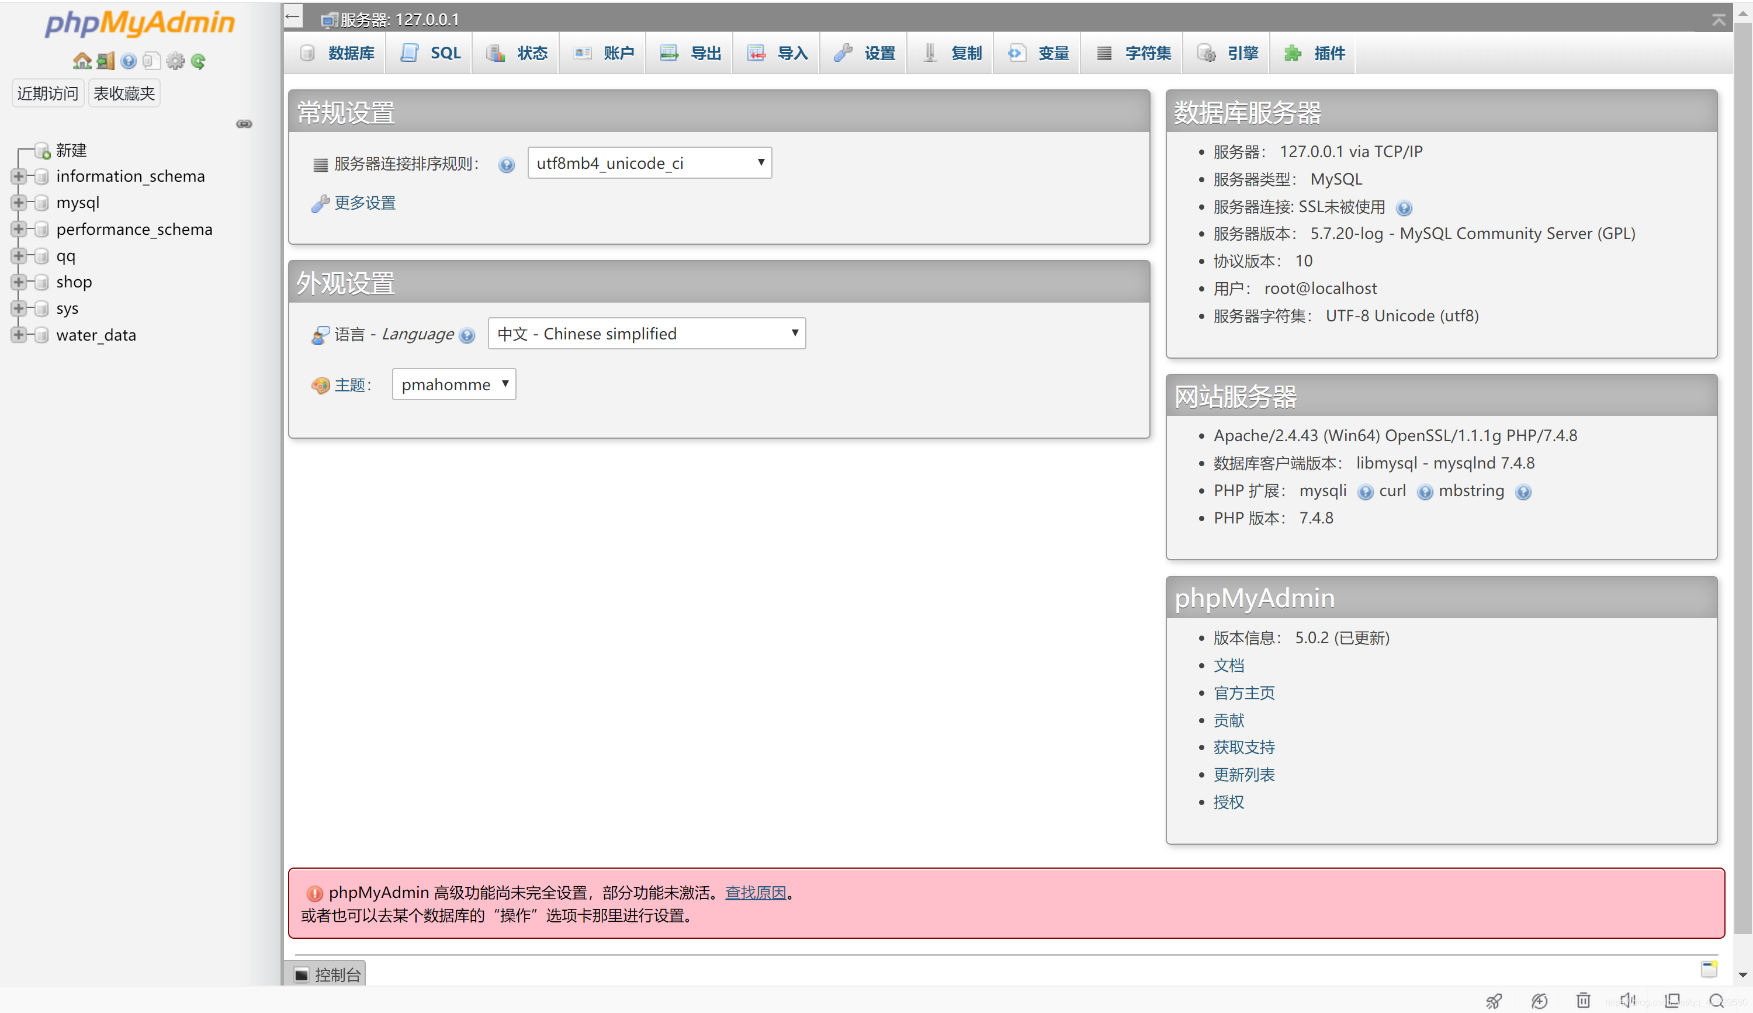The image size is (1753, 1013).
Task: Click help icon next to SSL未被使用
Action: tap(1404, 208)
